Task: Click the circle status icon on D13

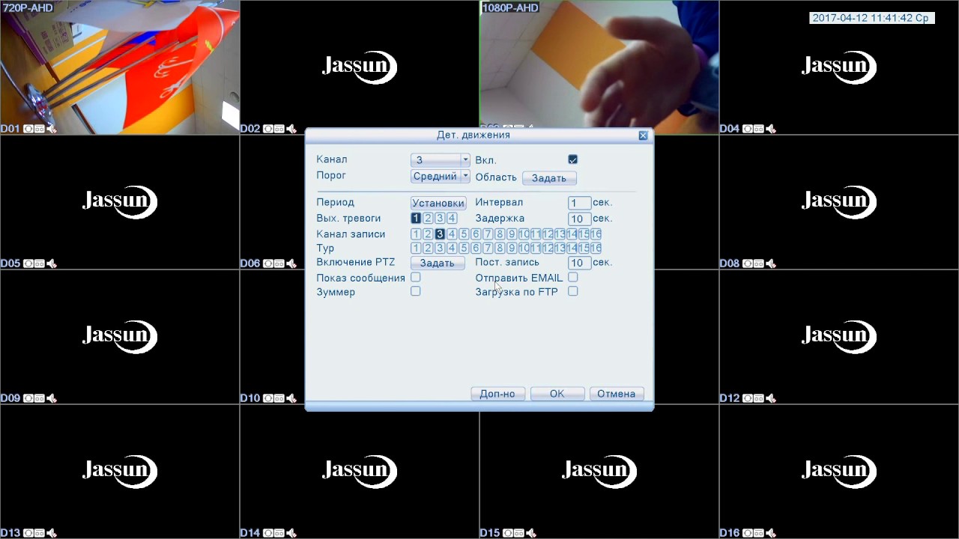Action: 28,533
